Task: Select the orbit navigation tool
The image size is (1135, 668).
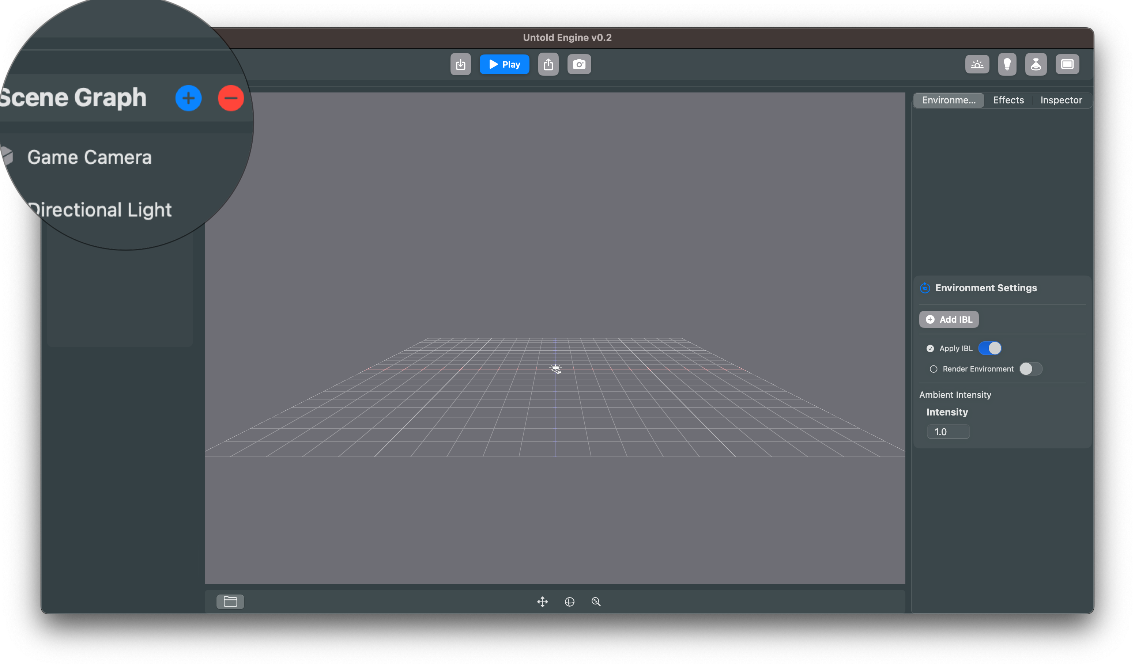Action: click(569, 601)
